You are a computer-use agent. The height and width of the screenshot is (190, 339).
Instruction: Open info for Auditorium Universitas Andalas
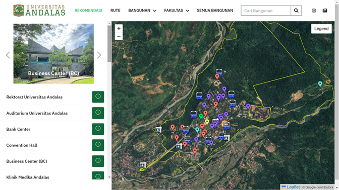pos(98,113)
